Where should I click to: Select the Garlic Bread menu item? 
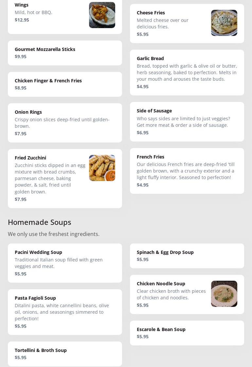point(187,73)
